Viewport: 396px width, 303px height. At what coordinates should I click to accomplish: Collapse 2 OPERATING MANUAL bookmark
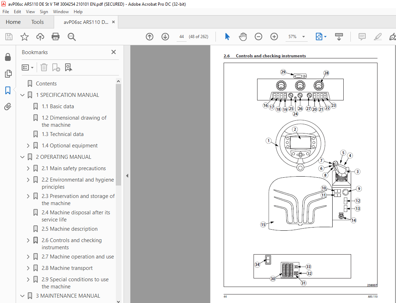22,157
